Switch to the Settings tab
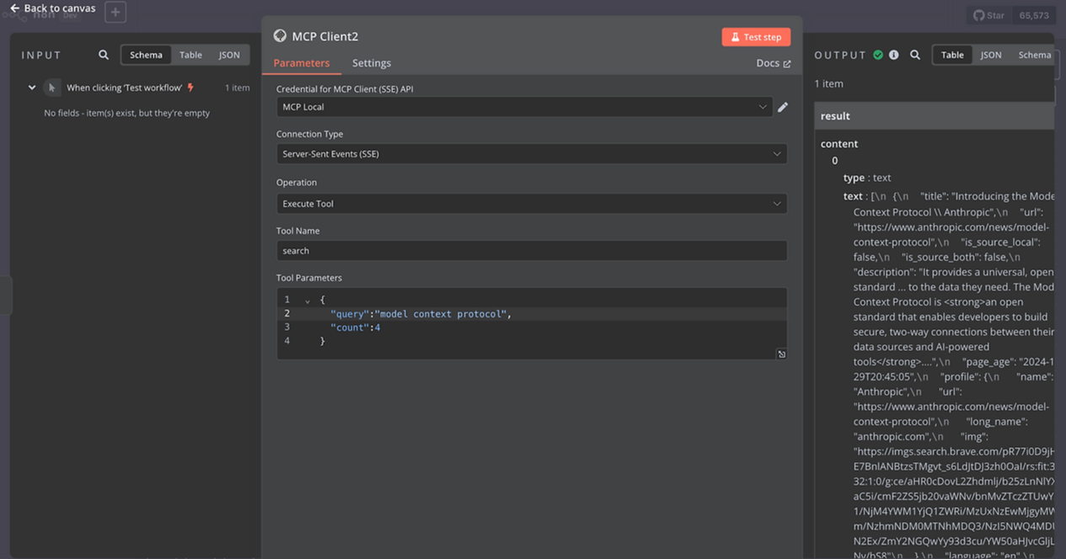This screenshot has height=559, width=1066. 372,63
